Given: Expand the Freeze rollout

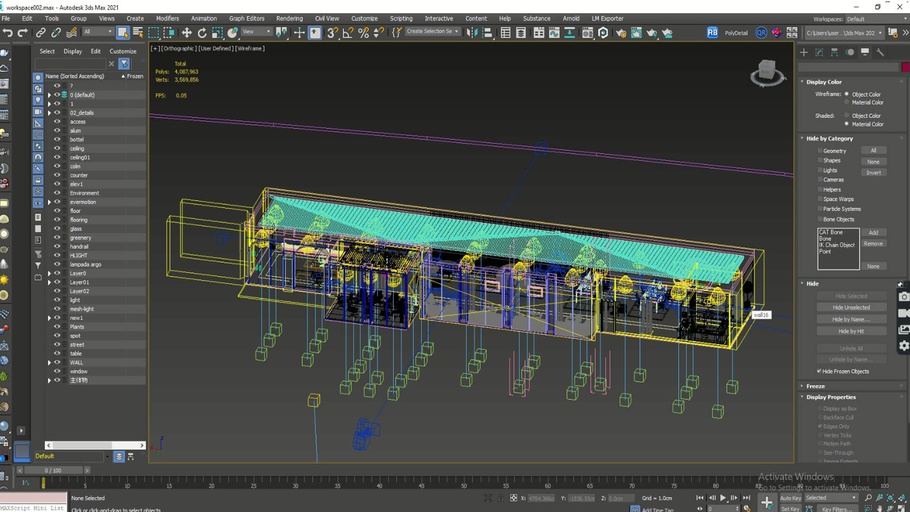Looking at the screenshot, I should [815, 386].
